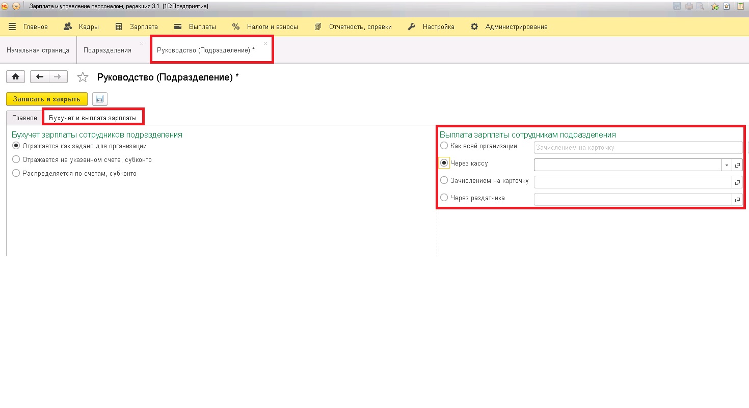Viewport: 749px width, 408px height.
Task: Click Записать и закрыть button
Action: pyautogui.click(x=47, y=99)
